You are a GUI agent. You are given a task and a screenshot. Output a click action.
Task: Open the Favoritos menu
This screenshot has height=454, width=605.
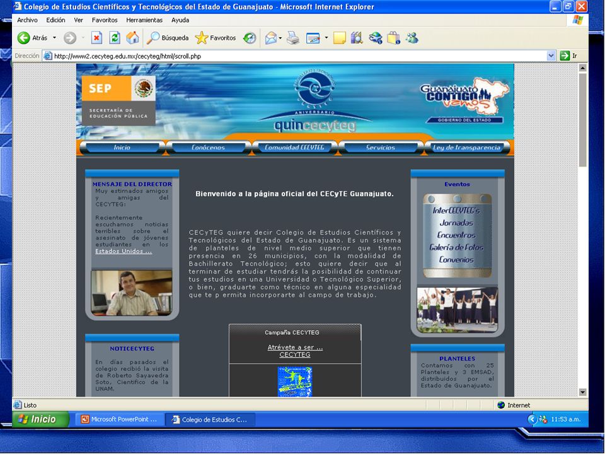[x=105, y=20]
